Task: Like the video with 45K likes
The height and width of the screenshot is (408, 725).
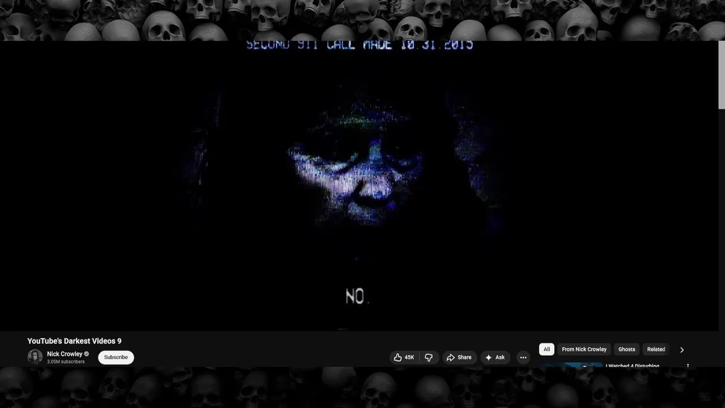Action: [x=404, y=358]
